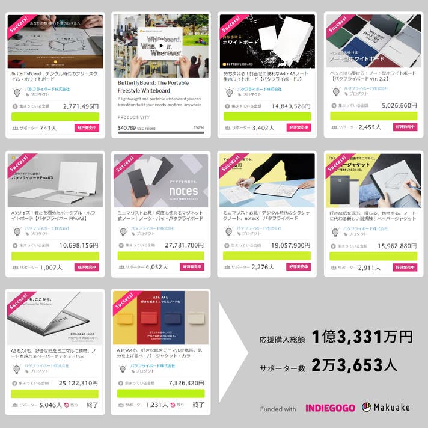The width and height of the screenshot is (428, 428).
Task: Click the Makuake logo icon
Action: point(366,407)
